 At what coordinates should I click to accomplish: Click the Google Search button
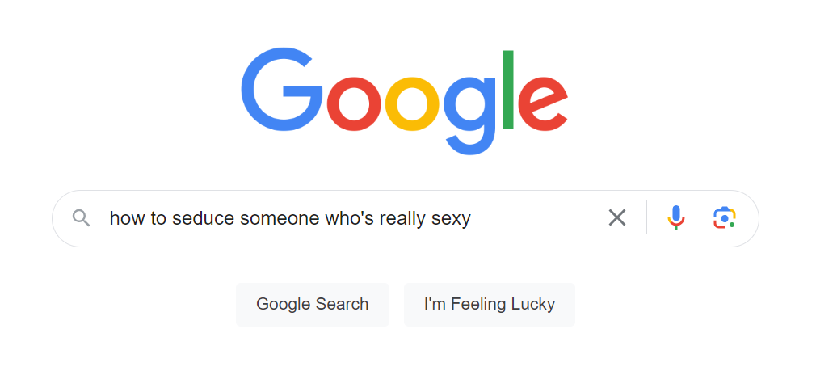pos(312,305)
